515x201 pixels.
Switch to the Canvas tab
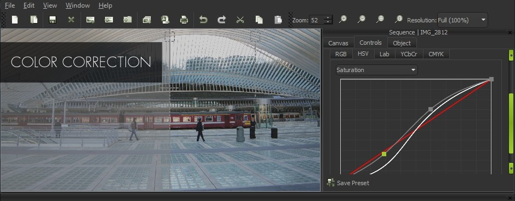coord(338,43)
